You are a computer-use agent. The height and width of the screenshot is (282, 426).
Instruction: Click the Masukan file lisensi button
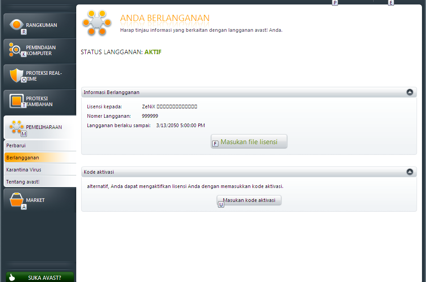click(249, 141)
